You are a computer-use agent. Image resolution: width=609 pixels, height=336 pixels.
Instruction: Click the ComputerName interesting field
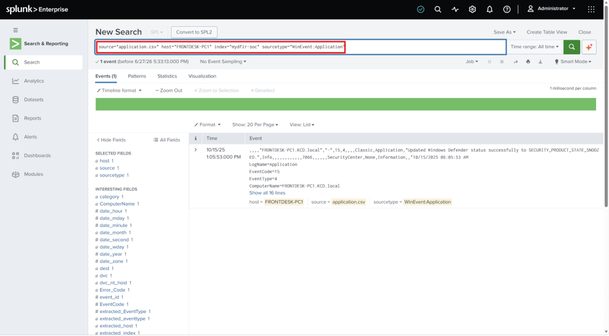117,204
